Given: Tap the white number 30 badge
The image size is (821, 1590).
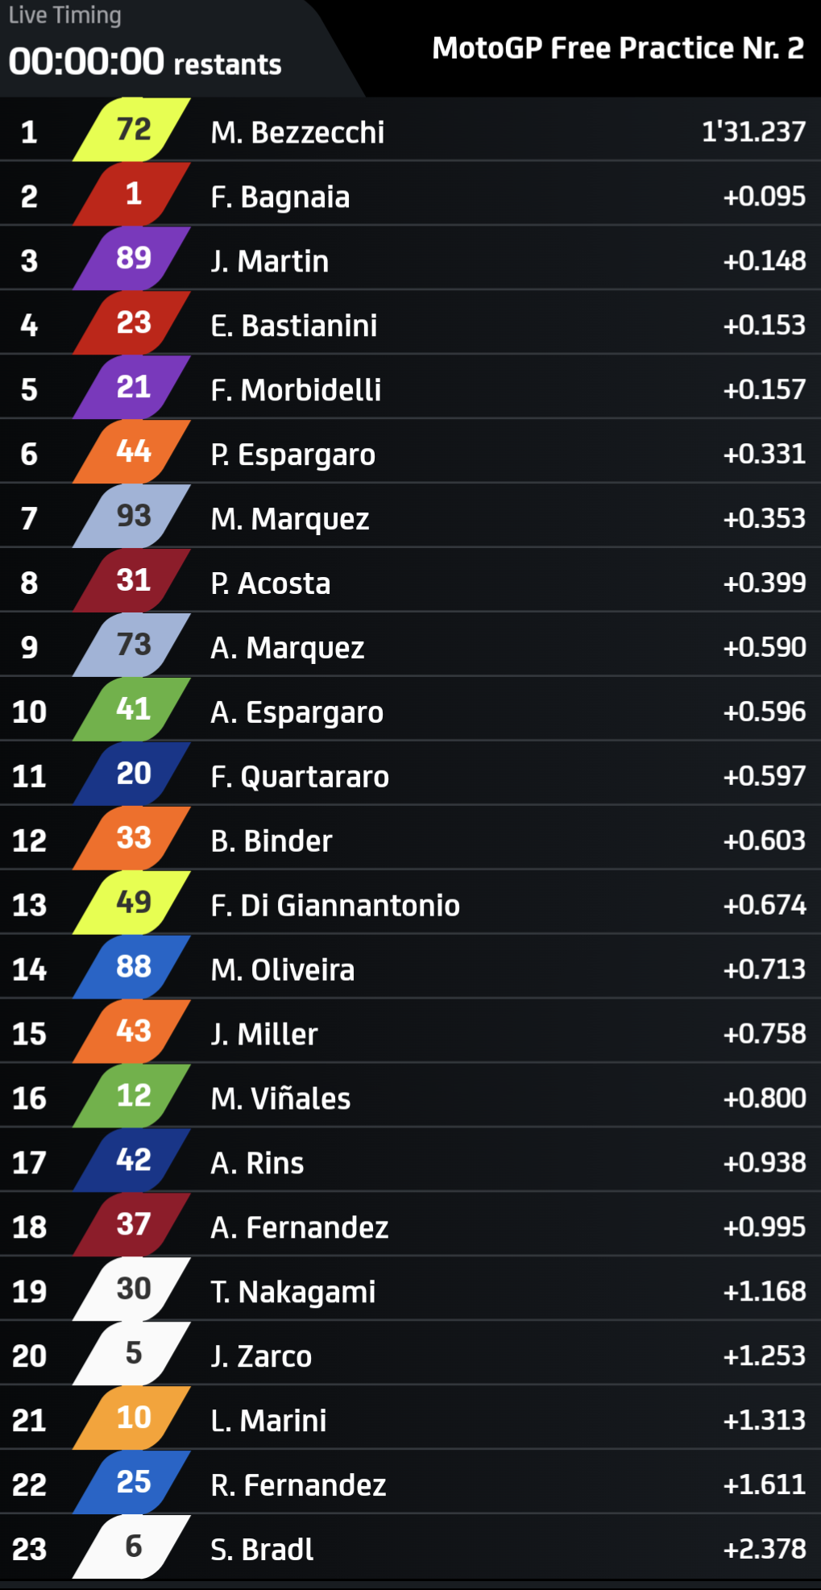Looking at the screenshot, I should (133, 1289).
